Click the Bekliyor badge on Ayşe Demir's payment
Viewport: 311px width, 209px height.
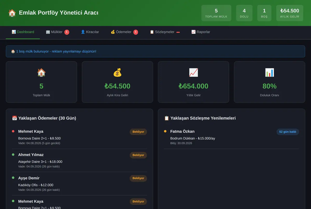click(138, 178)
